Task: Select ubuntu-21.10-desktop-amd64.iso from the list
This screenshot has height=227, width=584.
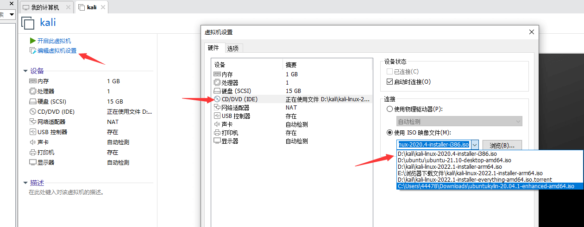Action: (x=445, y=160)
